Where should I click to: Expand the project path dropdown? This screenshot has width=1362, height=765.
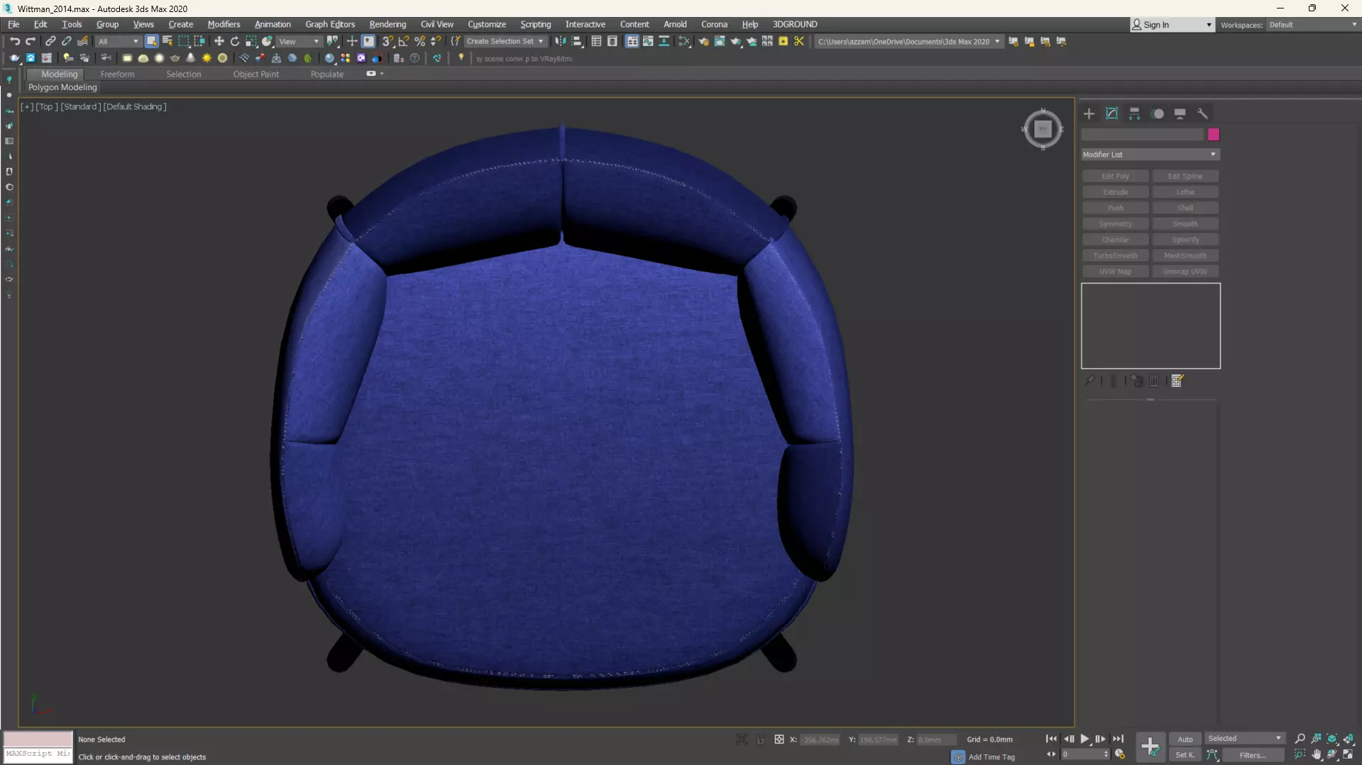997,41
